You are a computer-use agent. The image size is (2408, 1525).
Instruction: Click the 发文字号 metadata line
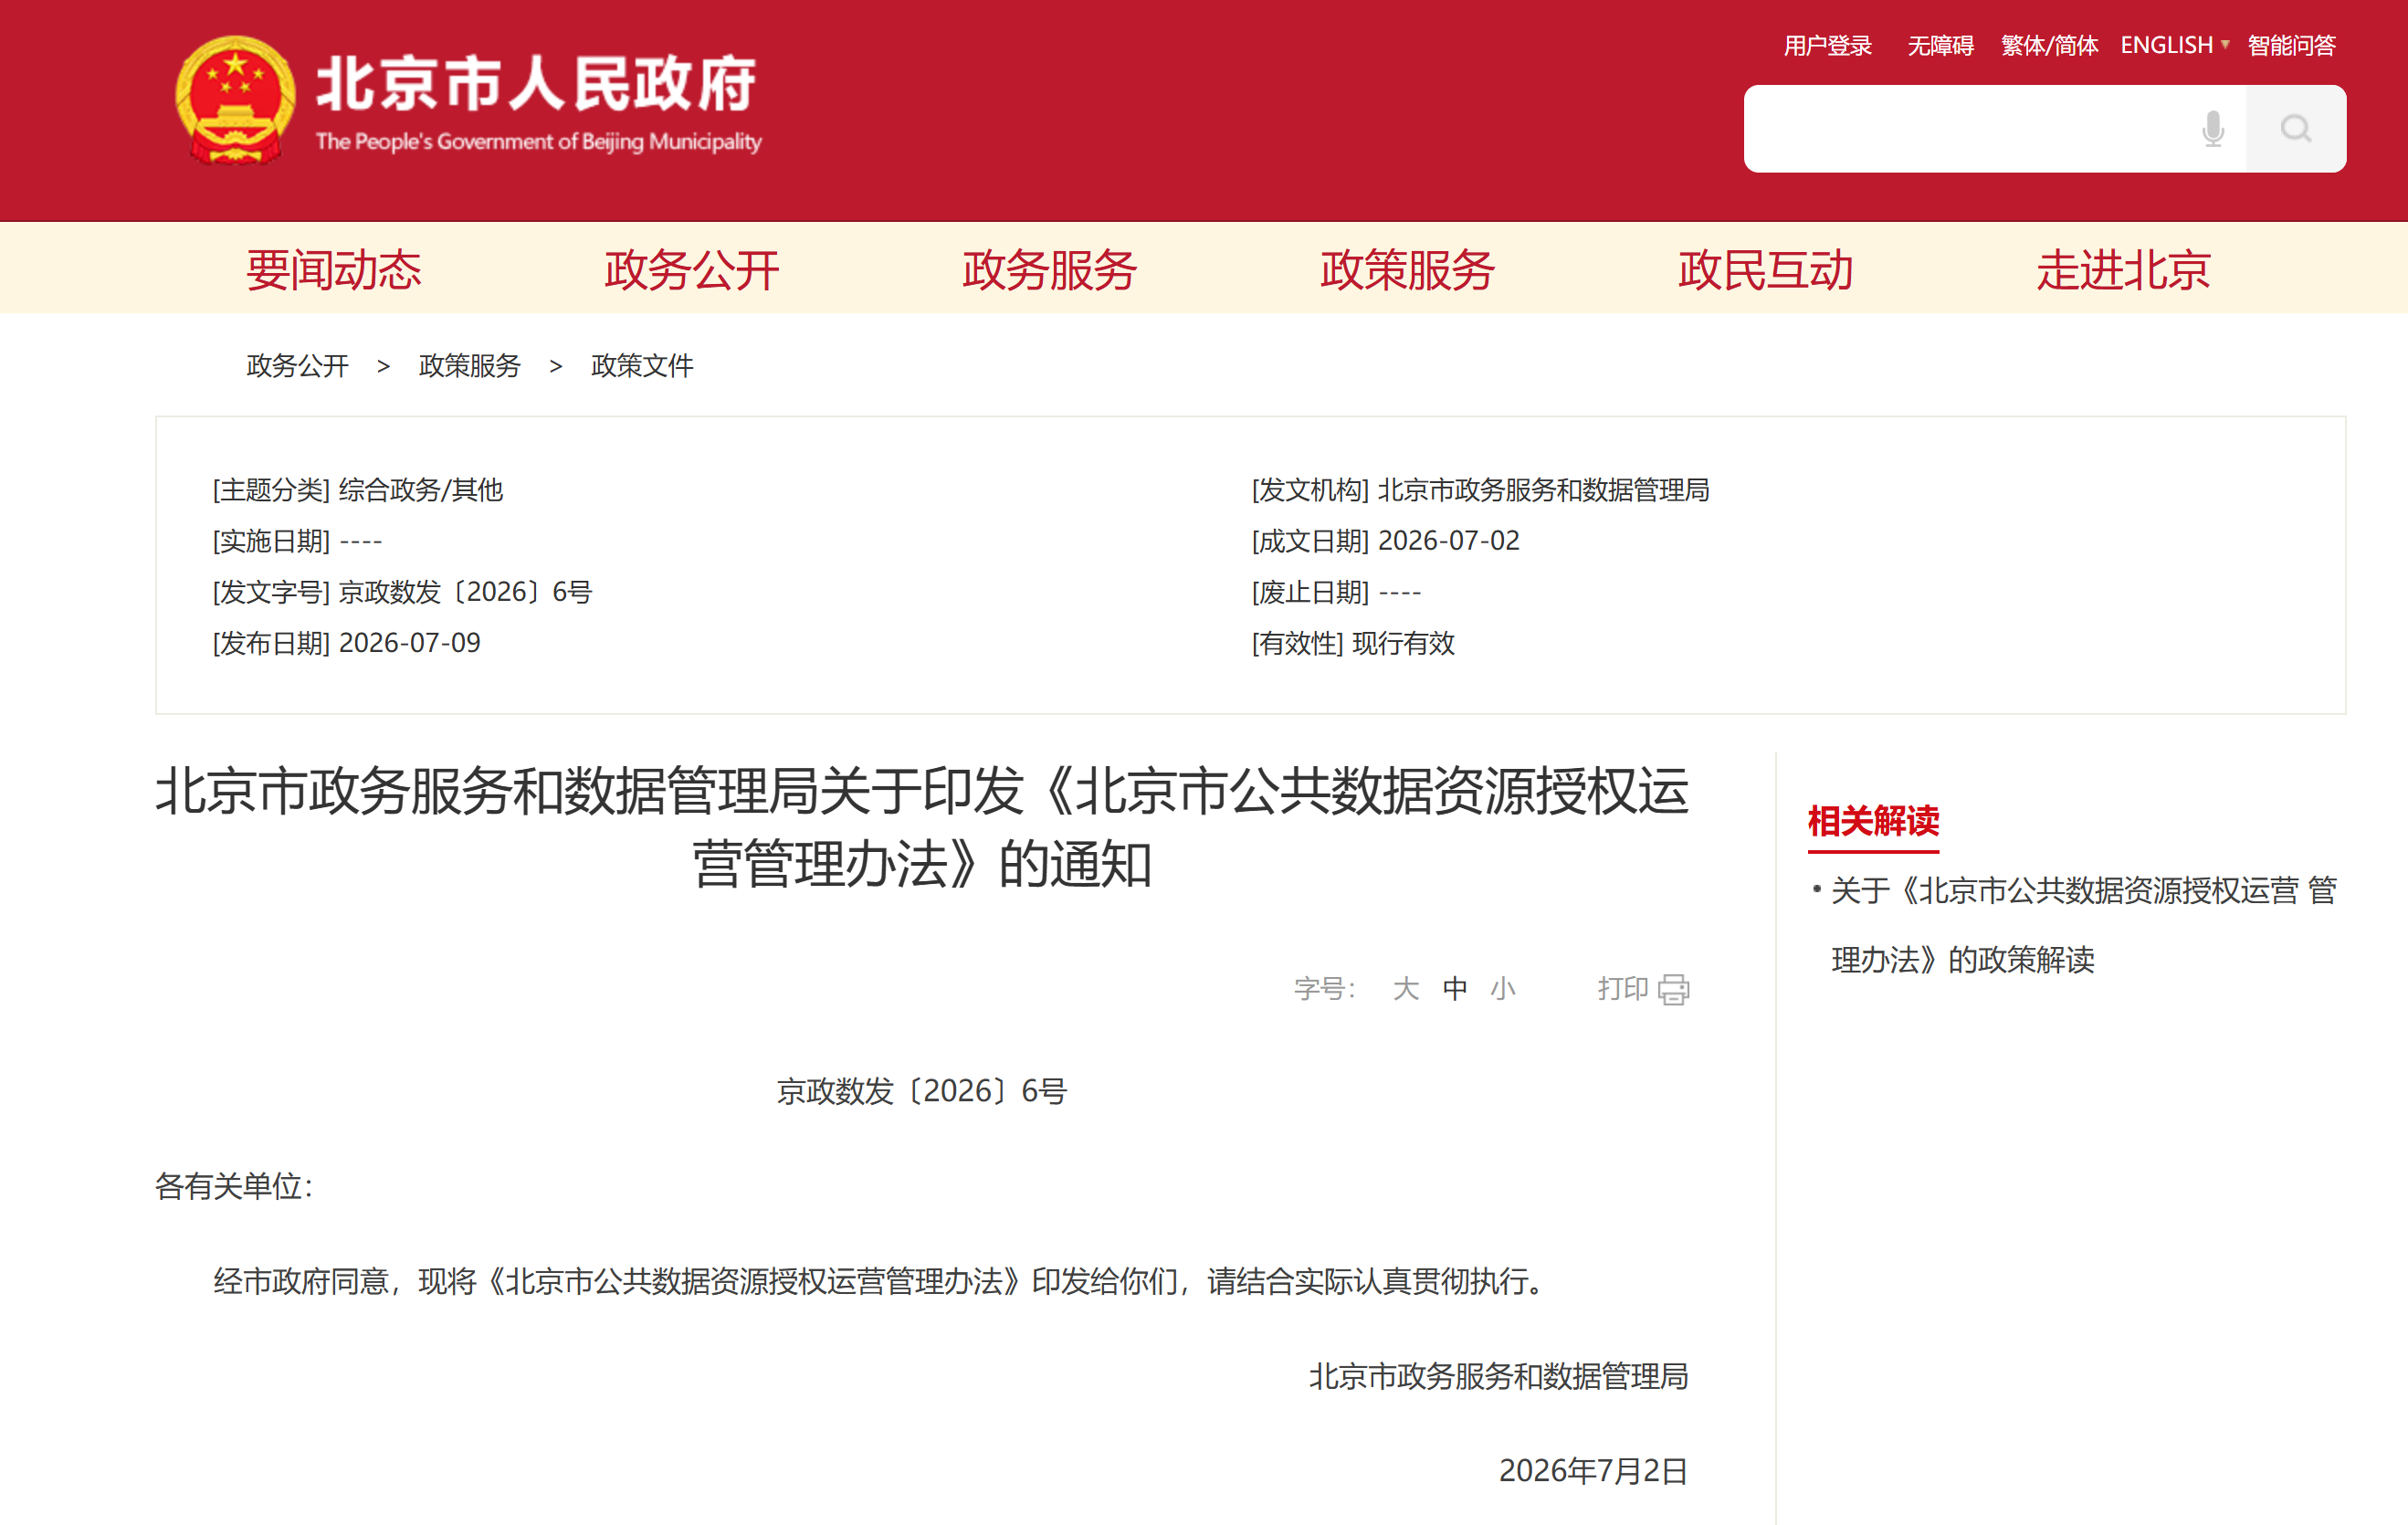[402, 592]
